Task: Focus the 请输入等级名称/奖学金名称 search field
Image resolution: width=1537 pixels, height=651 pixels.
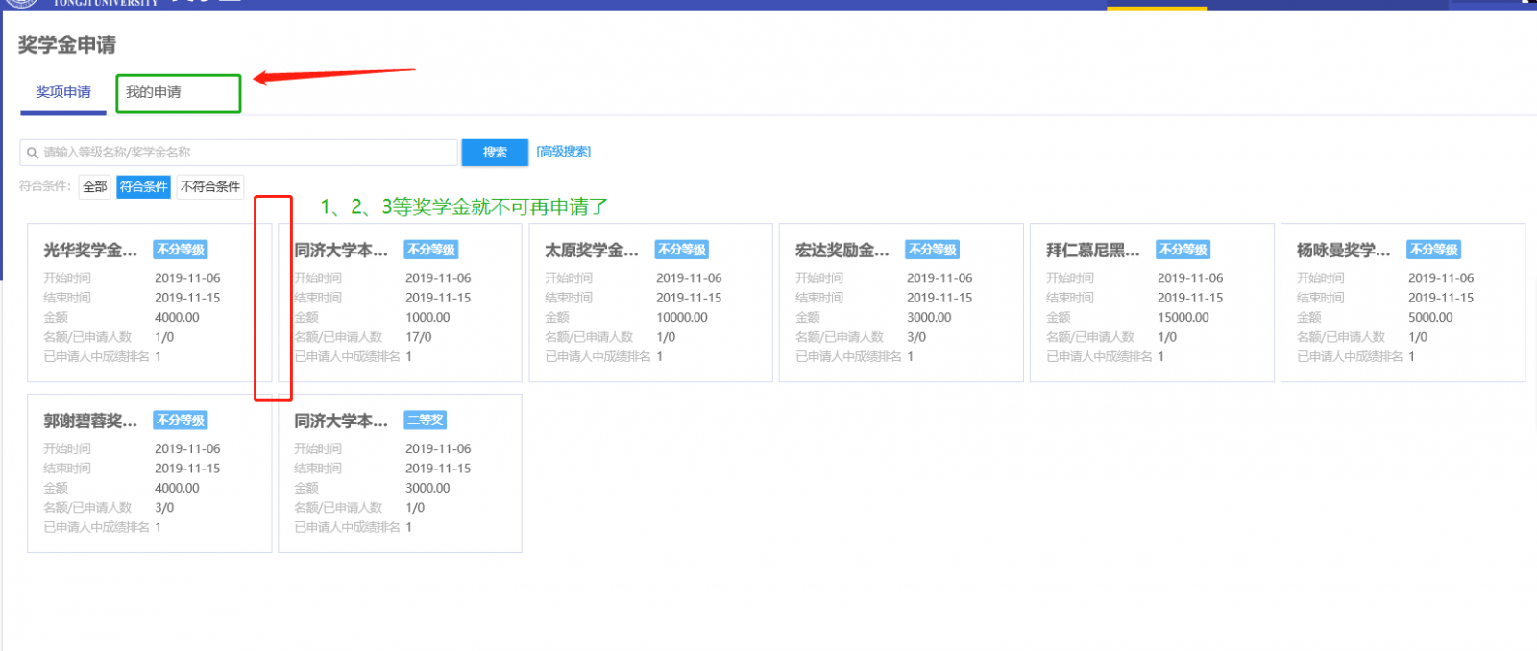Action: 238,153
